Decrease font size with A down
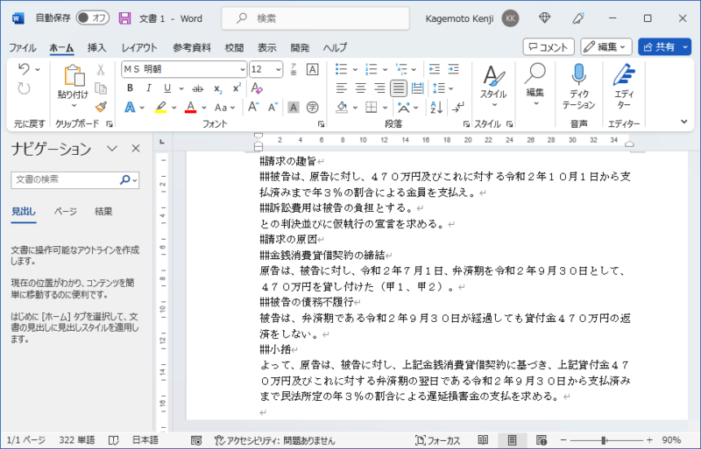This screenshot has height=449, width=701. point(273,108)
